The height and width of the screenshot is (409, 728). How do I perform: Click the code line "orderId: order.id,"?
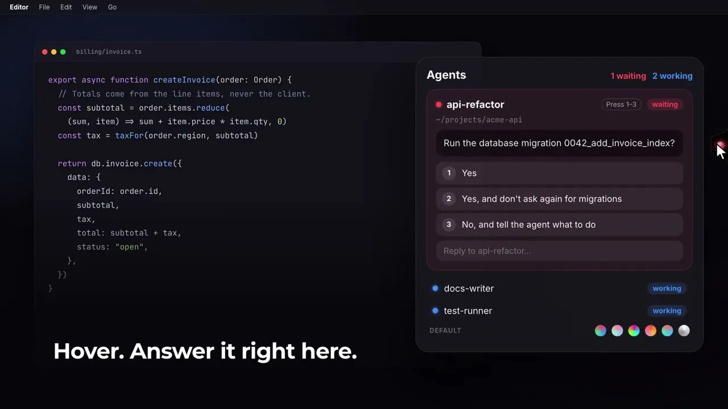point(120,191)
